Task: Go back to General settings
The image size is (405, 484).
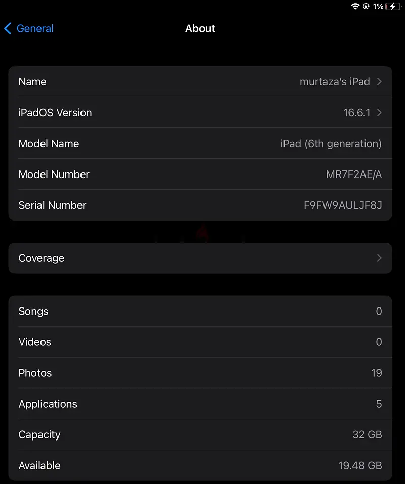Action: [x=29, y=29]
